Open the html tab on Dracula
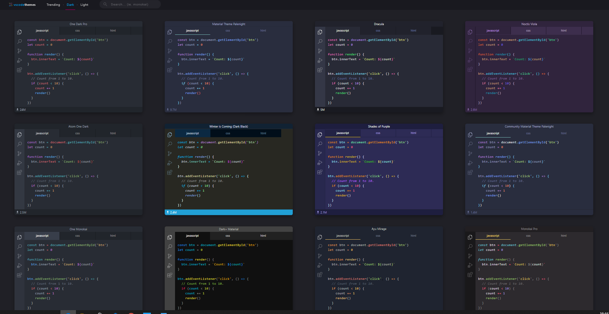The width and height of the screenshot is (609, 314). (x=413, y=30)
